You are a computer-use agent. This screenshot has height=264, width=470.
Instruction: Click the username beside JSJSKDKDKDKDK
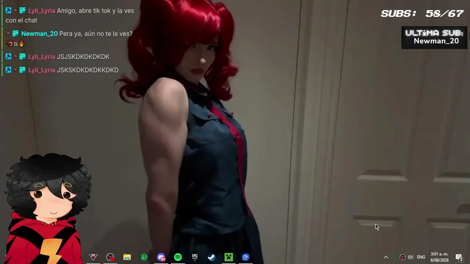(41, 56)
